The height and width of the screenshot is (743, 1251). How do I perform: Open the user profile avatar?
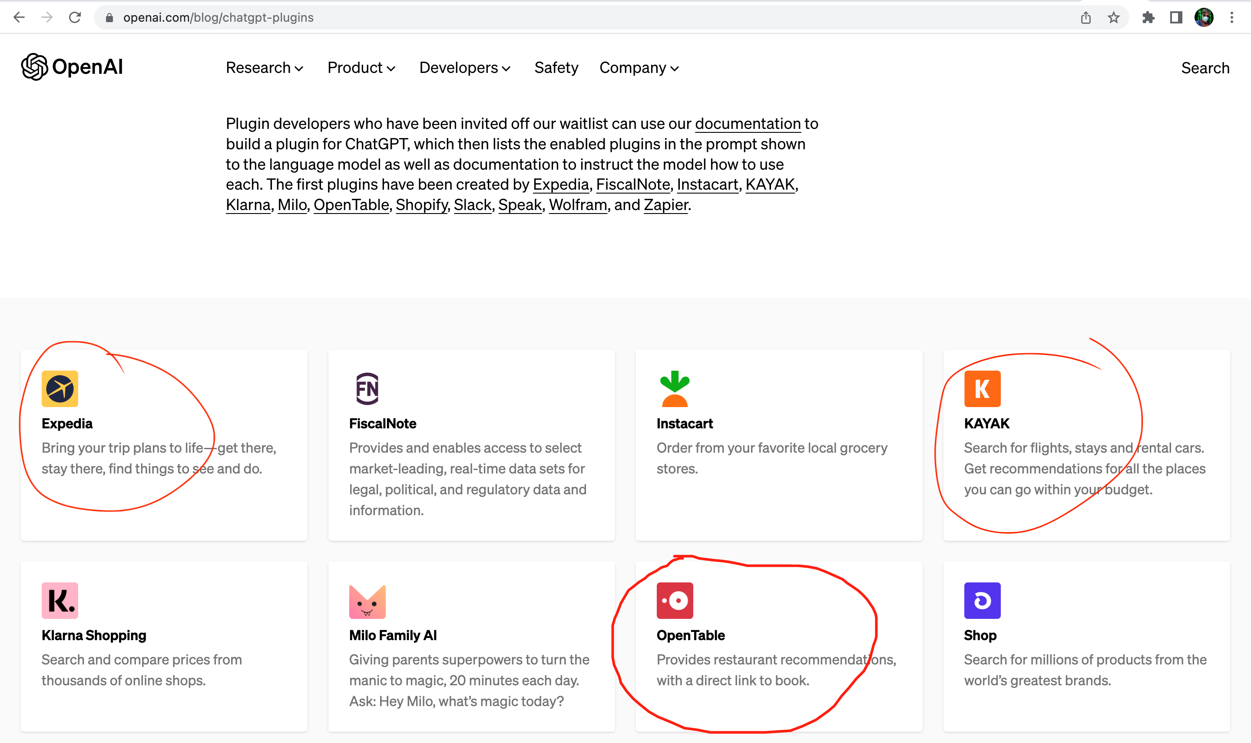1204,17
